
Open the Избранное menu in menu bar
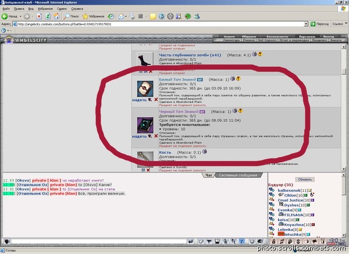[45, 9]
